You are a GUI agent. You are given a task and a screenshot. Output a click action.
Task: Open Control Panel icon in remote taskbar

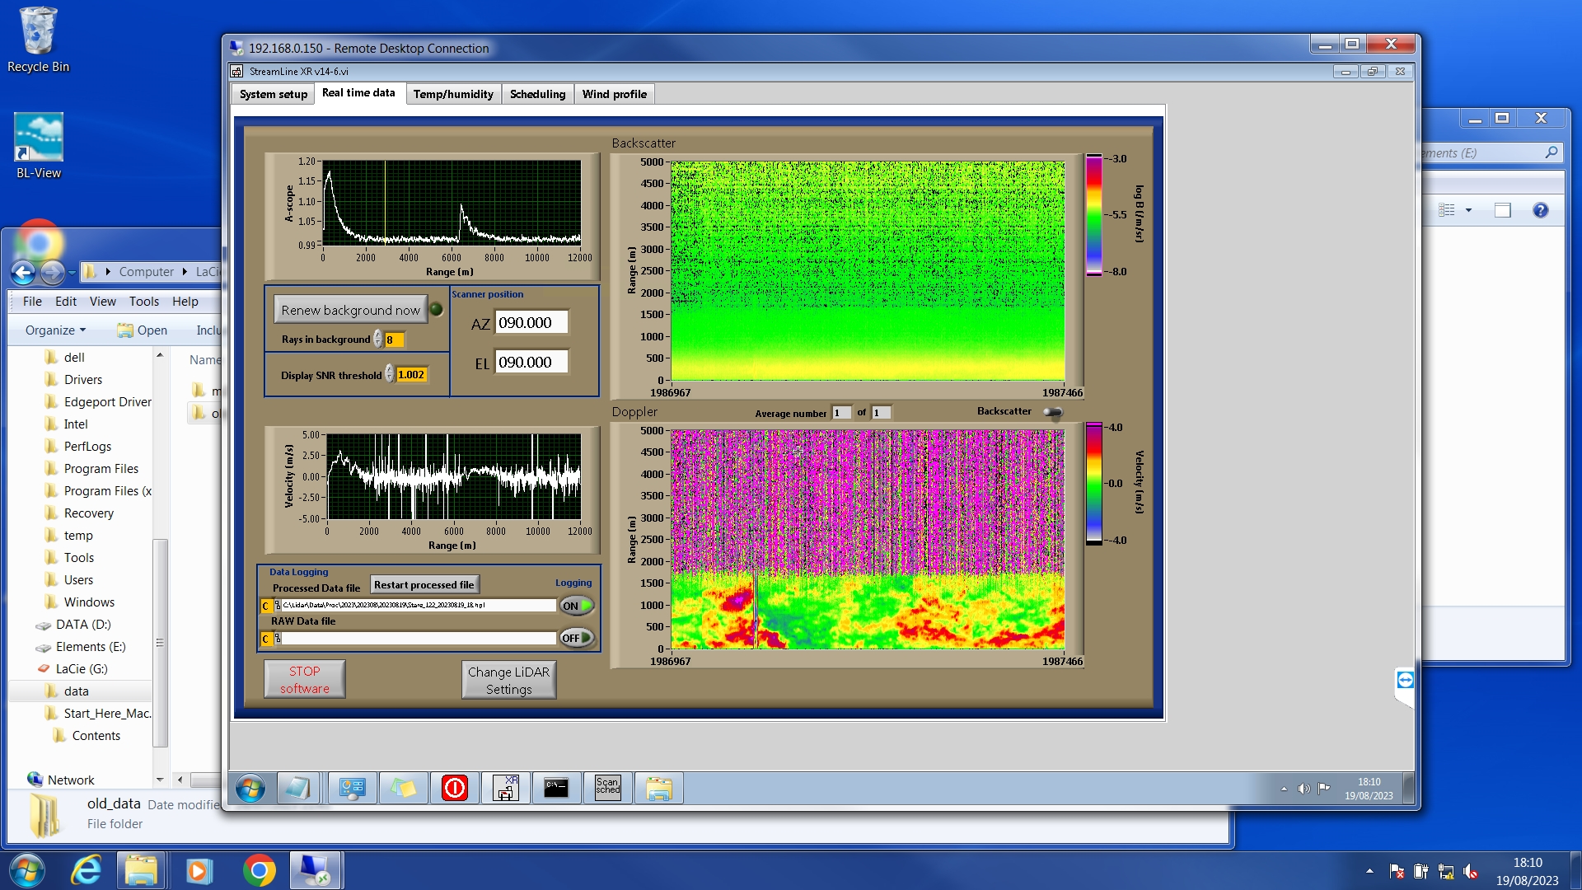click(352, 788)
